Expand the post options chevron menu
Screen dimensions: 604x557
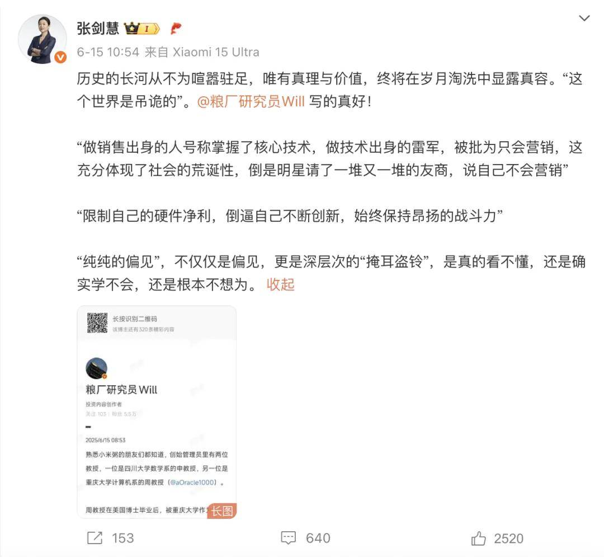point(584,18)
